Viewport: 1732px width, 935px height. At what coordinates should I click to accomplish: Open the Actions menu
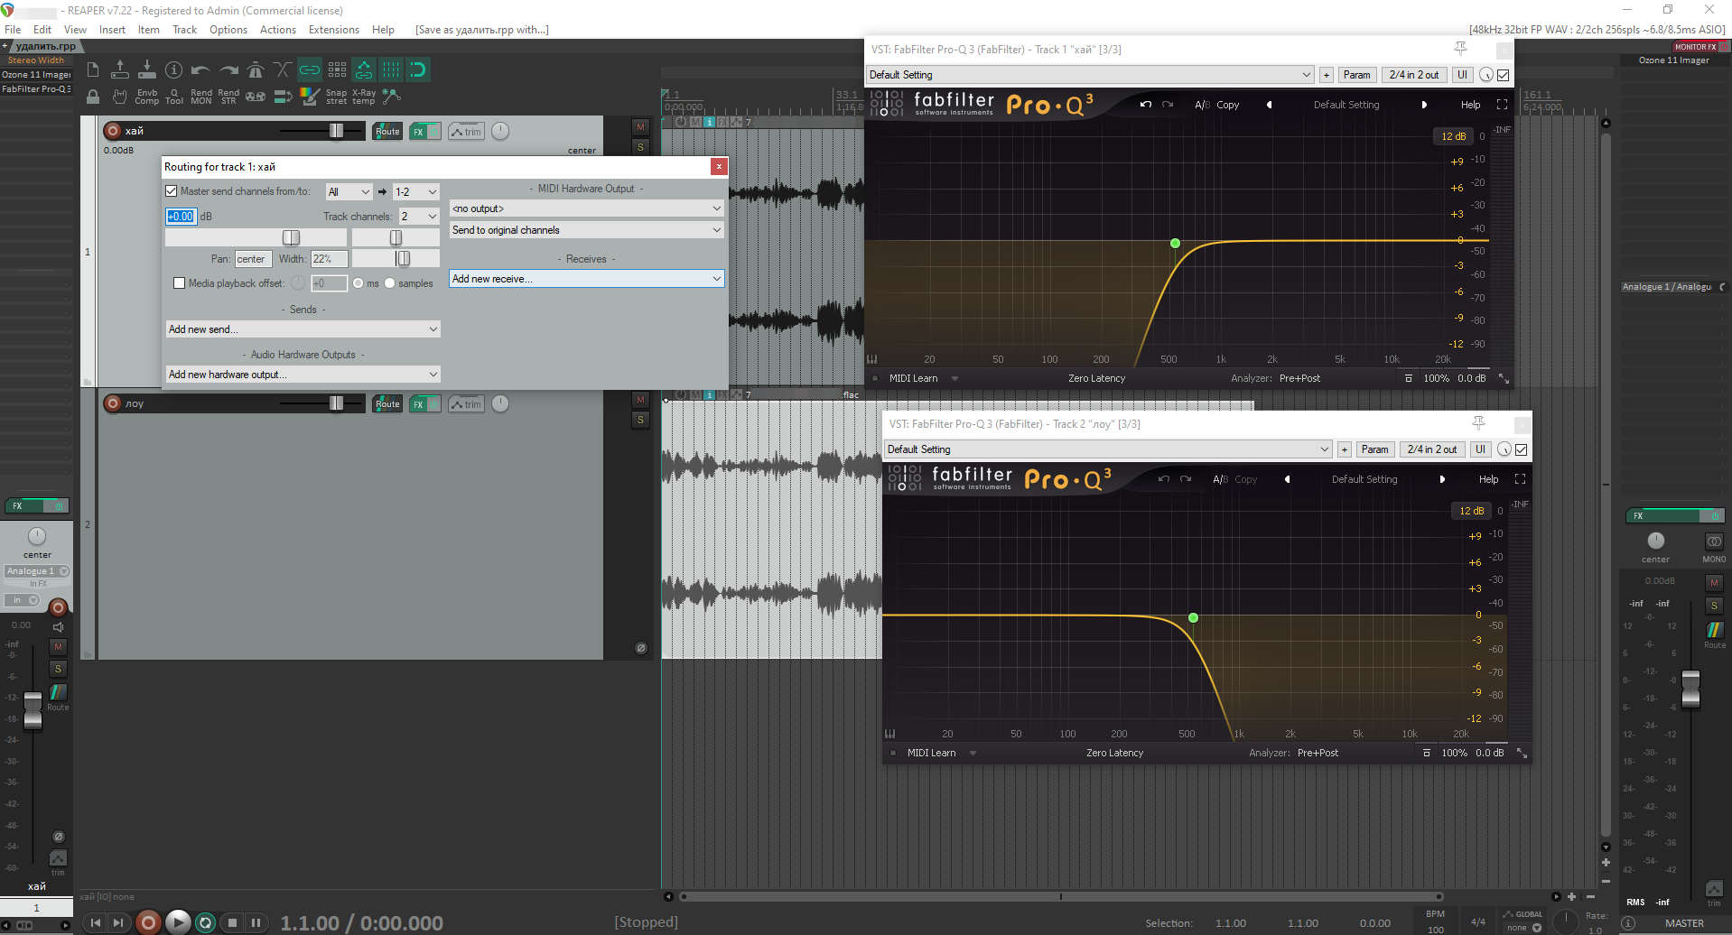click(278, 30)
